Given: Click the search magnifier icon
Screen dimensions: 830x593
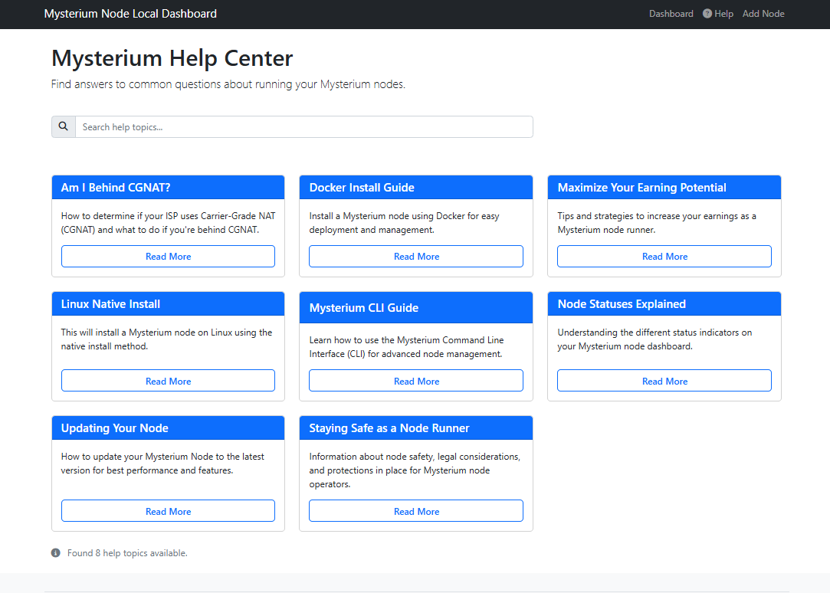Looking at the screenshot, I should (64, 126).
